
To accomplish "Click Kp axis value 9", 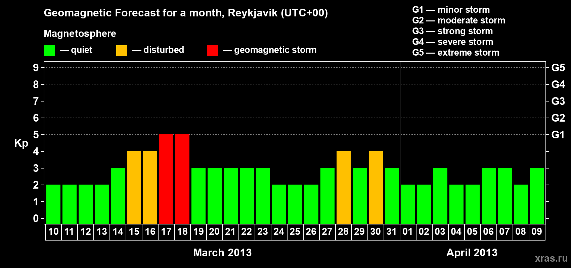I will 36,68.
